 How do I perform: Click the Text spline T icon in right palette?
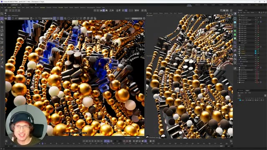pyautogui.click(x=235, y=26)
